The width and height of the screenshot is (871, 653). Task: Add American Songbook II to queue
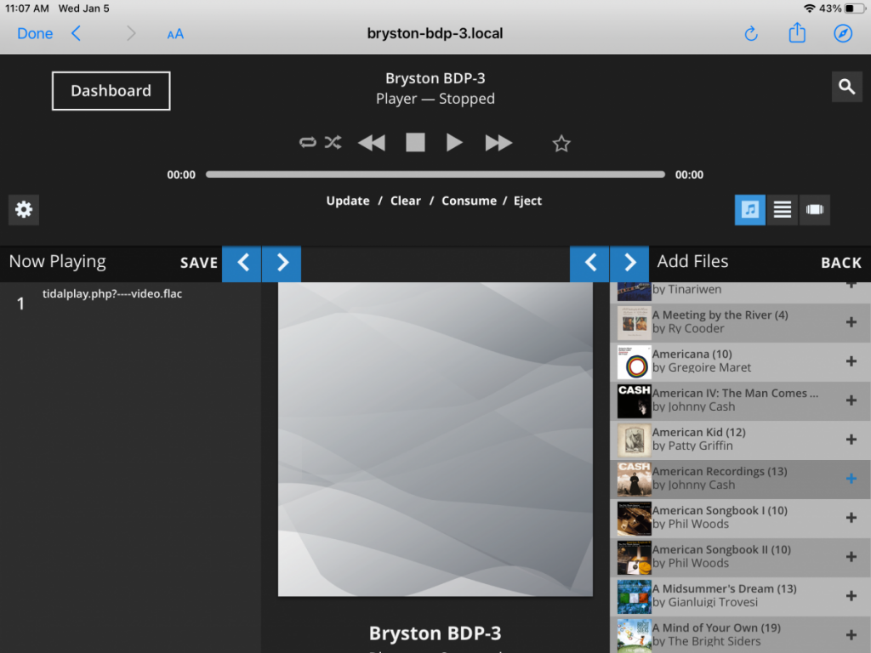pos(851,557)
